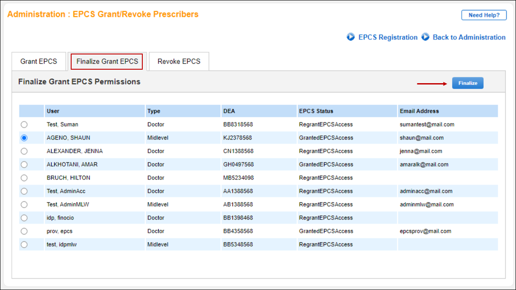Open the EPCS Registration link
Image resolution: width=516 pixels, height=290 pixels.
(388, 37)
